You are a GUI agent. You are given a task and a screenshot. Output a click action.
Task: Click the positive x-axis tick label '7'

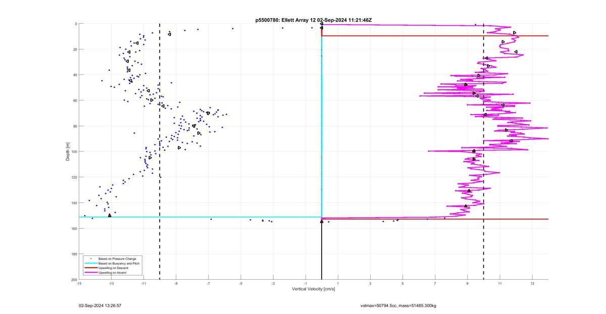click(x=435, y=284)
